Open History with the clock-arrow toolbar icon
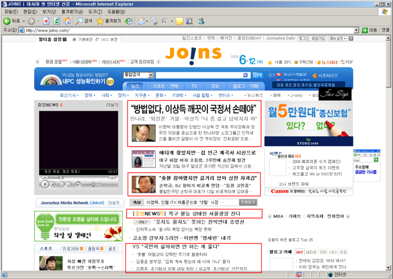This screenshot has height=279, width=393. 129,21
